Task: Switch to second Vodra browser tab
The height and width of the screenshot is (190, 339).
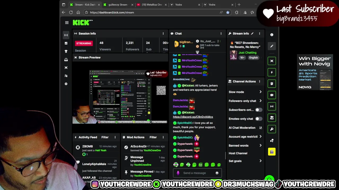Action: [x=218, y=4]
